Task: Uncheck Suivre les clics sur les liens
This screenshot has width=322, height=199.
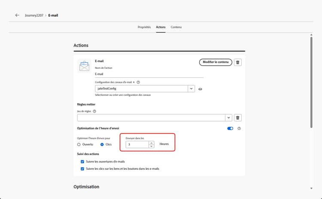Action: (x=82, y=169)
